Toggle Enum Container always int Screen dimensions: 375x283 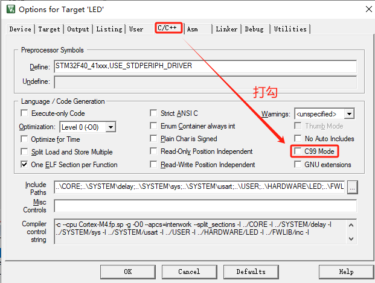(x=153, y=126)
